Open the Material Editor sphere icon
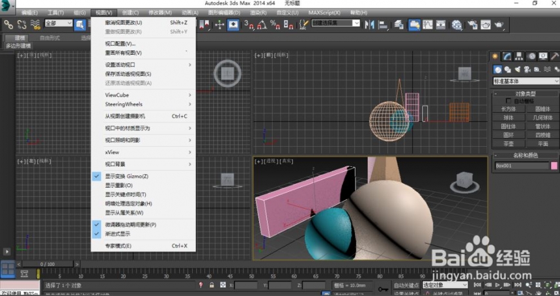Image resolution: width=560 pixels, height=296 pixels. coord(456,25)
